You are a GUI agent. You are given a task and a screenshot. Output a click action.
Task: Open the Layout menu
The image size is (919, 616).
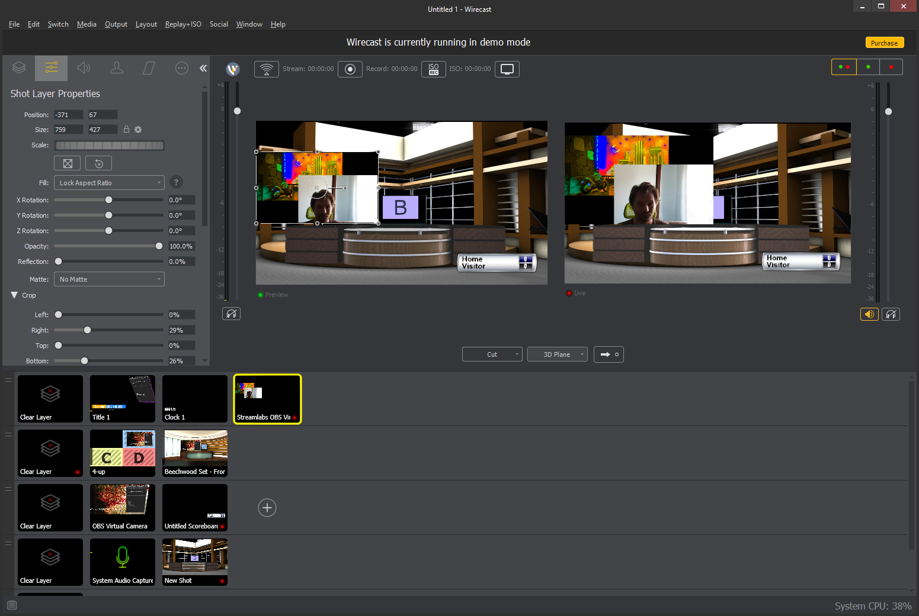(x=146, y=24)
